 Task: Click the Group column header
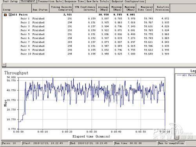[x=17, y=8]
